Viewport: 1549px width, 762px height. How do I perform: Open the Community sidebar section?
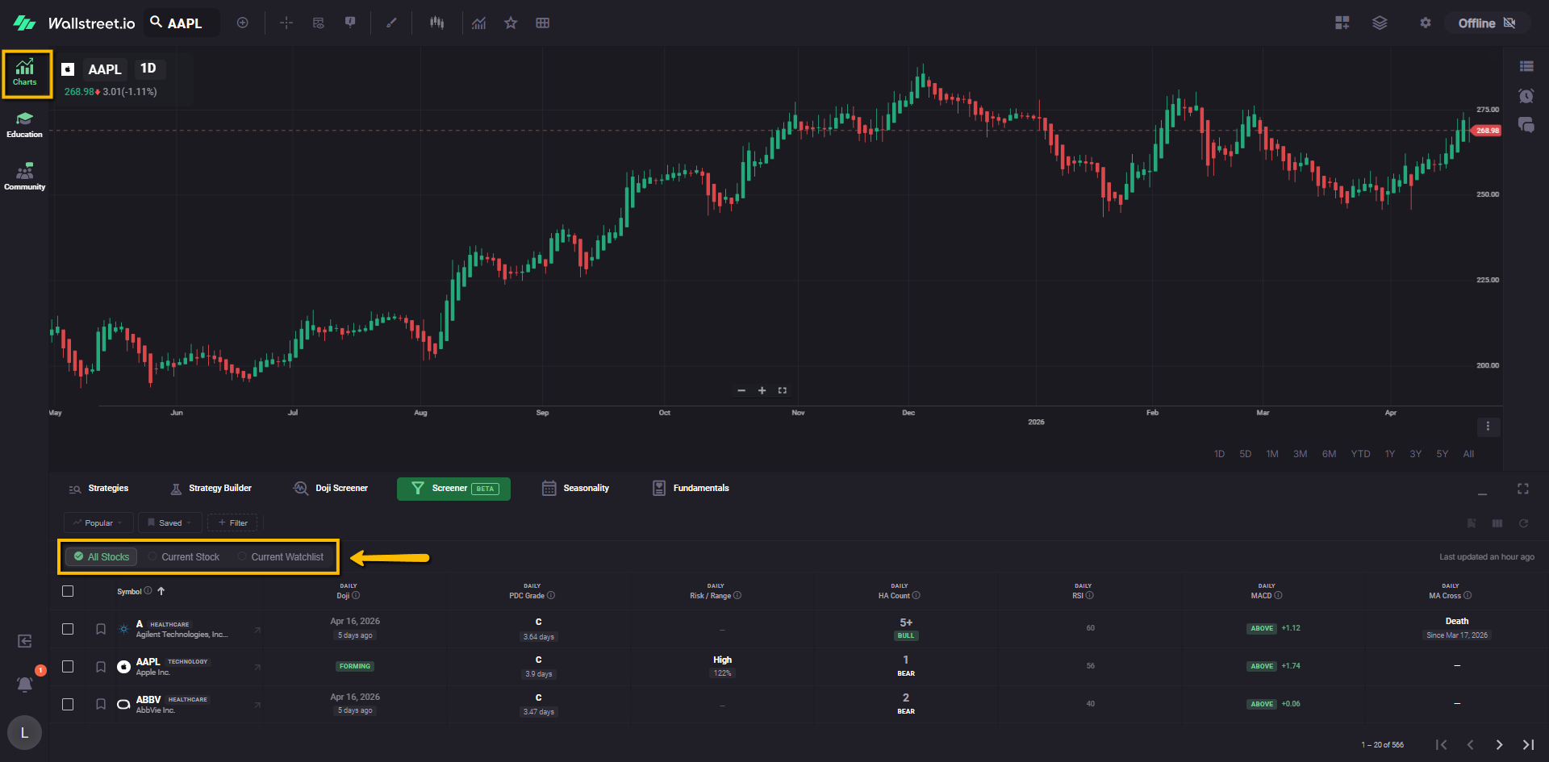click(24, 177)
